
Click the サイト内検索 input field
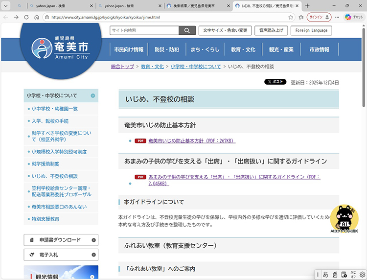(144, 30)
